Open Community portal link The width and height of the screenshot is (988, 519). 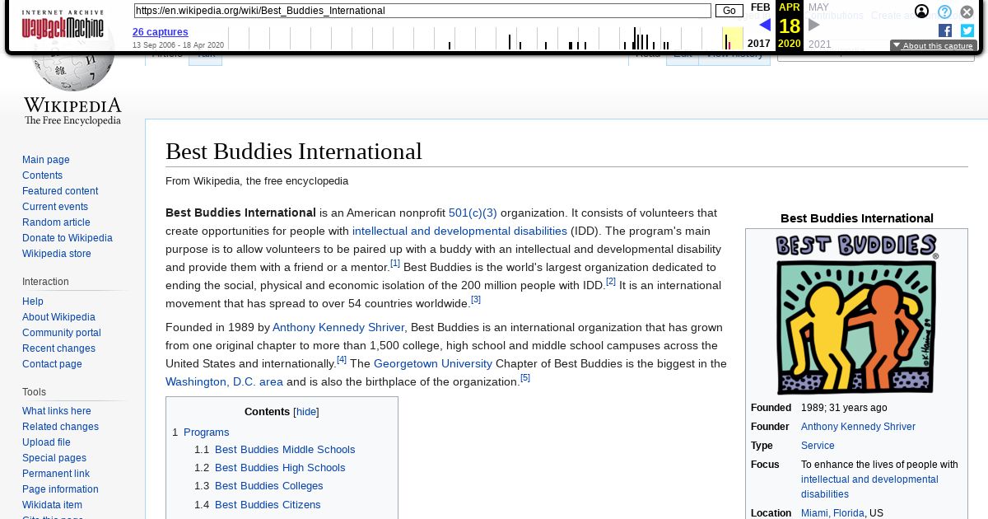coord(62,333)
